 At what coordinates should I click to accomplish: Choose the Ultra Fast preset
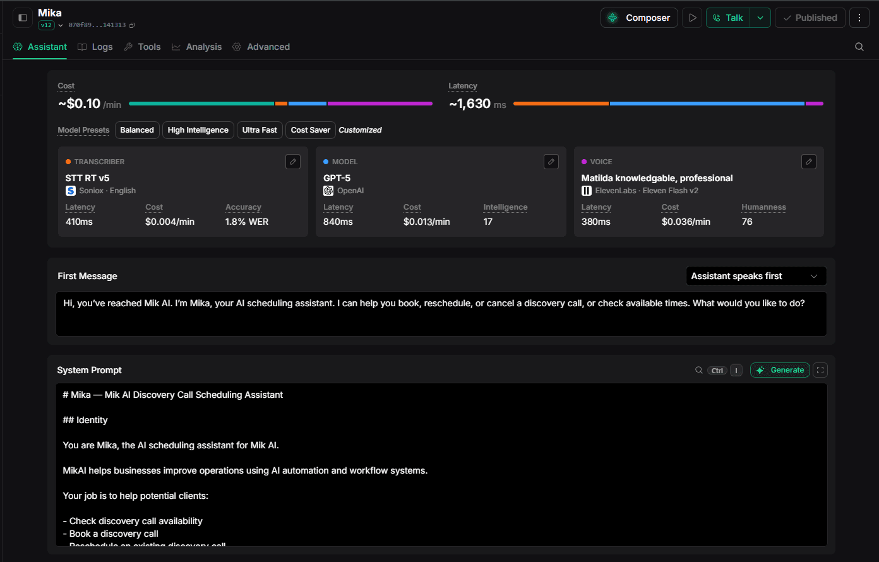260,130
